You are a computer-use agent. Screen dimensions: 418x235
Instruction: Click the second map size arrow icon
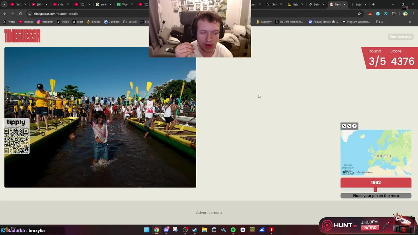(349, 126)
